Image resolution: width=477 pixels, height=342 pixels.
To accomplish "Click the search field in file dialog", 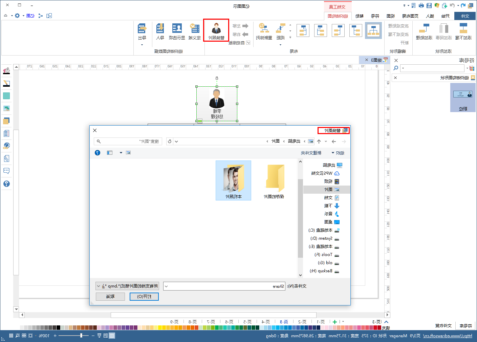I will pyautogui.click(x=128, y=141).
